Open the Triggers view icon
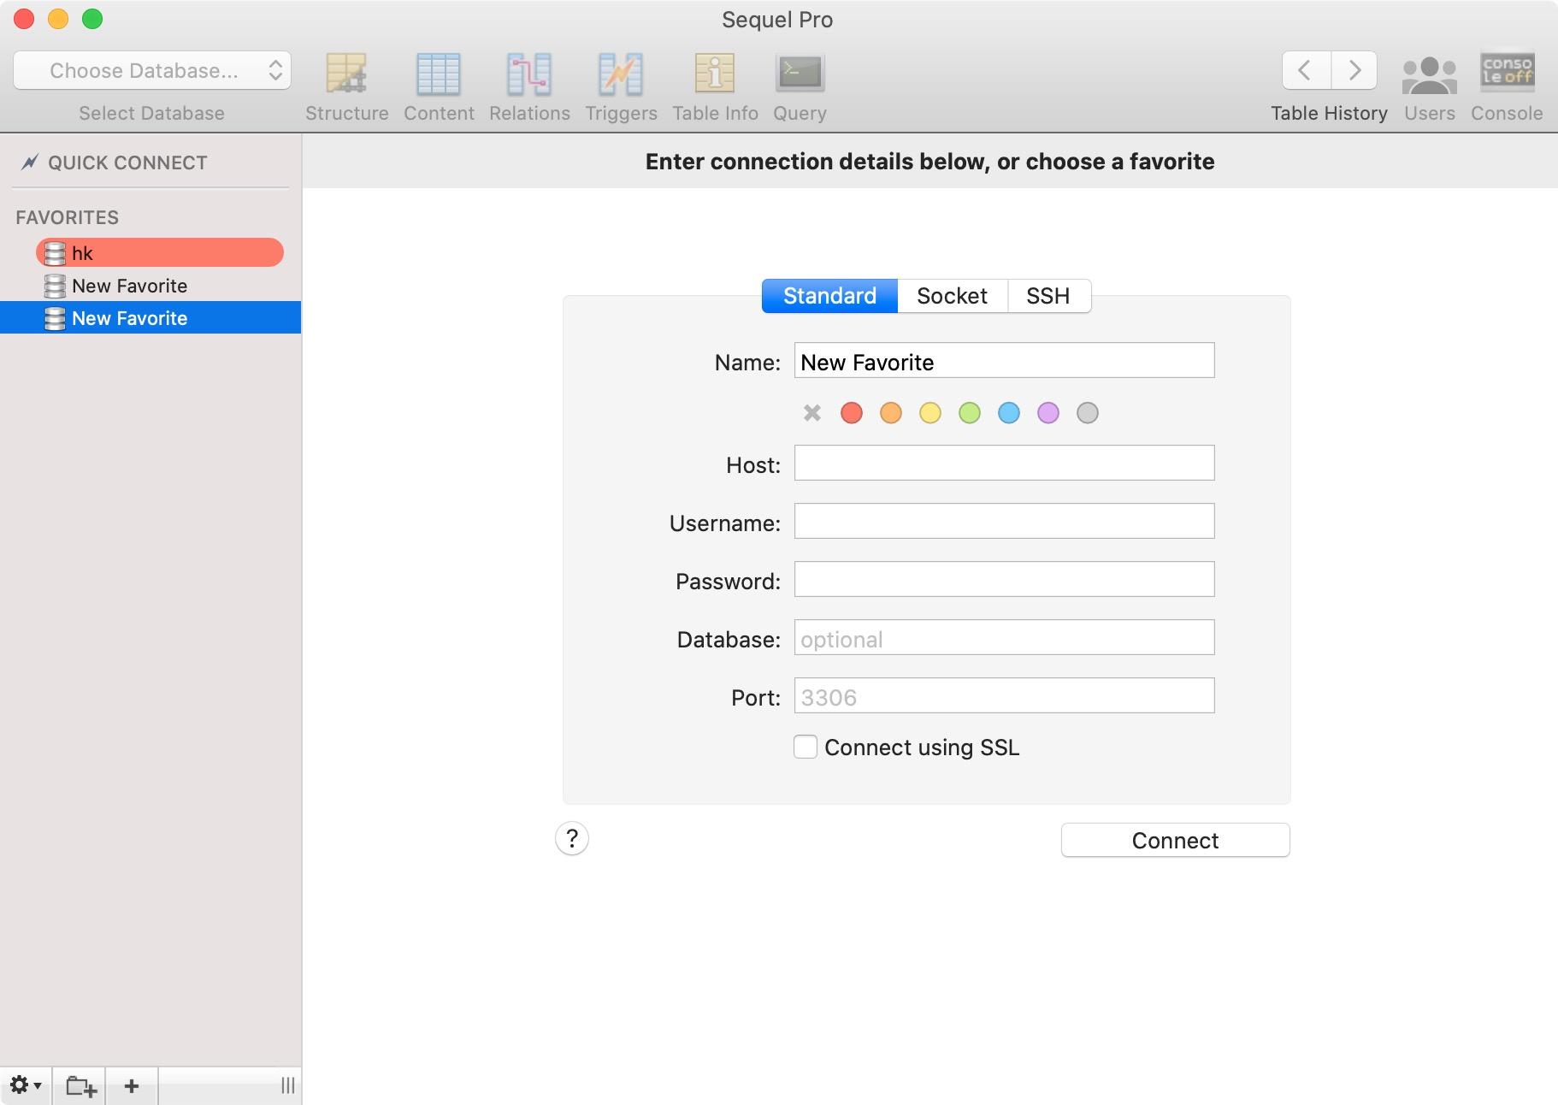Screen dimensions: 1558x1105 [621, 74]
